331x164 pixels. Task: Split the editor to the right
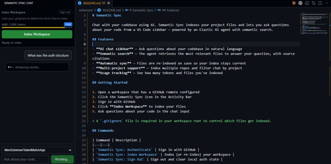click(320, 3)
